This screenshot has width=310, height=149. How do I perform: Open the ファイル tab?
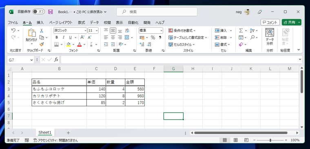click(x=13, y=22)
